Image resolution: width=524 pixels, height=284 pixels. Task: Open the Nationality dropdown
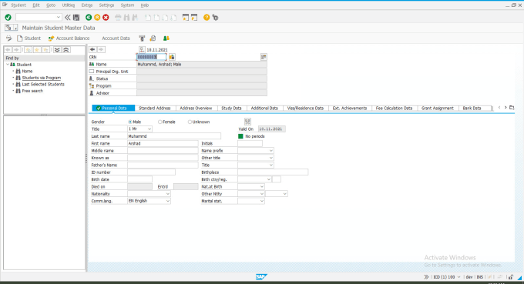tap(168, 194)
